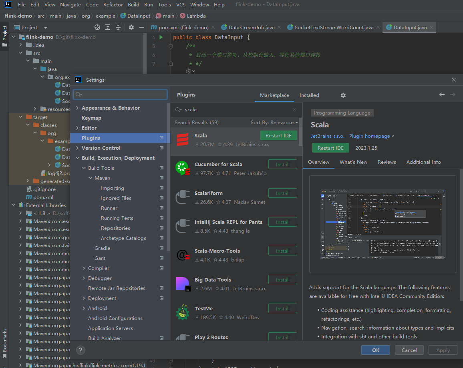The image size is (463, 368).
Task: Click the green run gutter icon for DataInput
Action: click(x=161, y=37)
